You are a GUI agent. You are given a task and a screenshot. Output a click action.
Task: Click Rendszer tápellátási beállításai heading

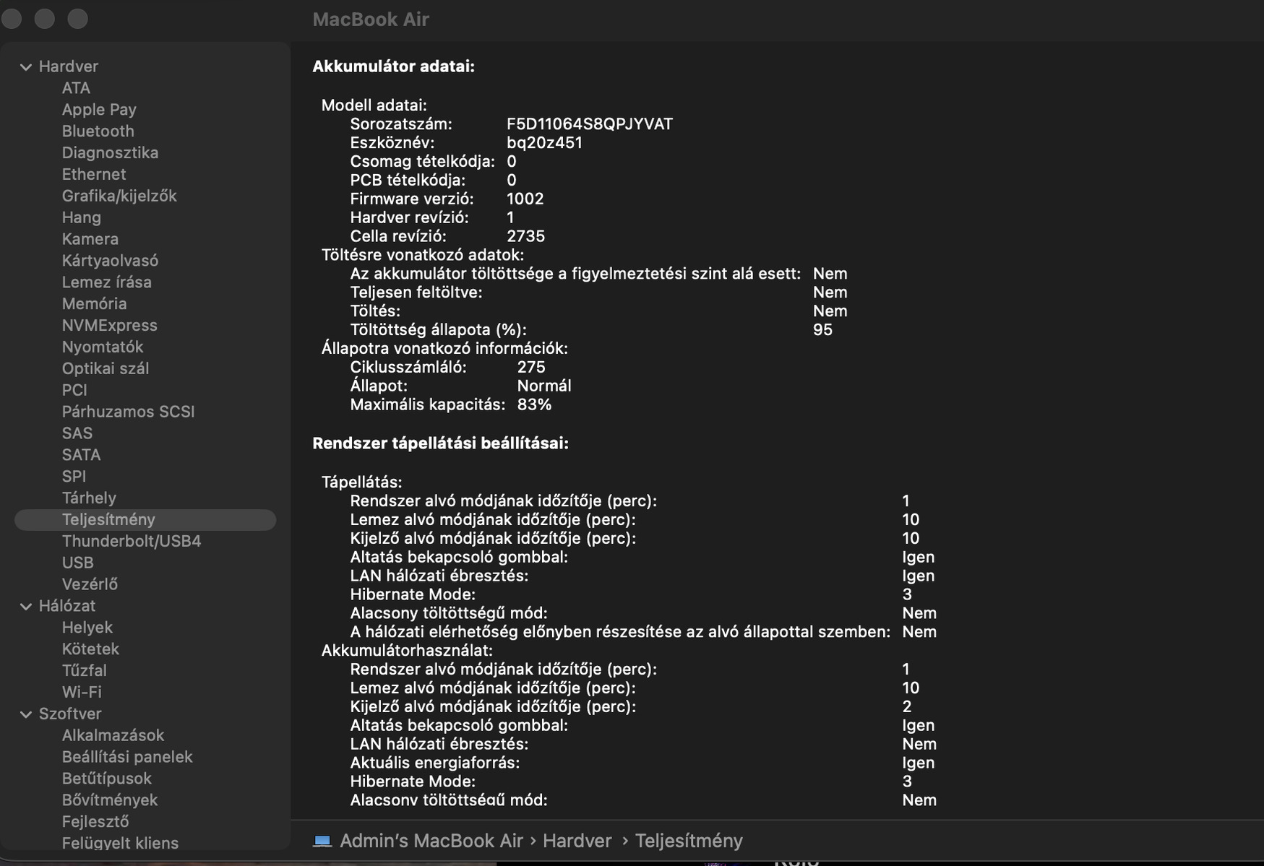(x=441, y=443)
